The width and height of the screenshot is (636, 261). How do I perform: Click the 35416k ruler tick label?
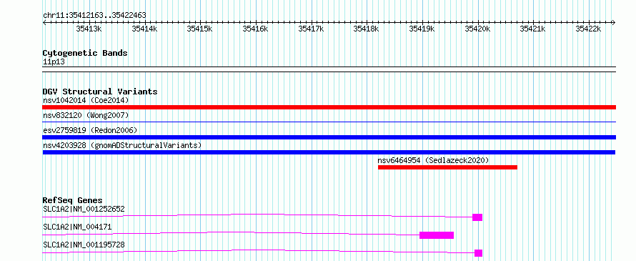(256, 29)
